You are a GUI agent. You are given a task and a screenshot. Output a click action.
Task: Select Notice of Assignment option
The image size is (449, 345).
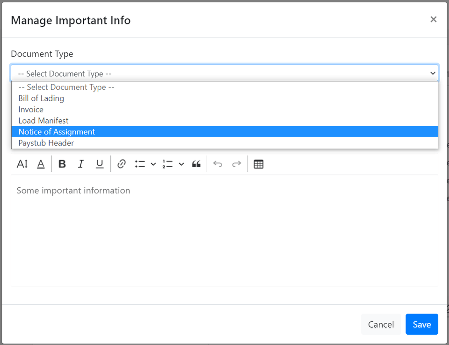point(225,132)
